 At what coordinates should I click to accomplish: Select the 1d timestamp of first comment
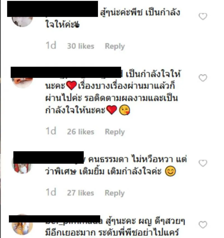[51, 45]
